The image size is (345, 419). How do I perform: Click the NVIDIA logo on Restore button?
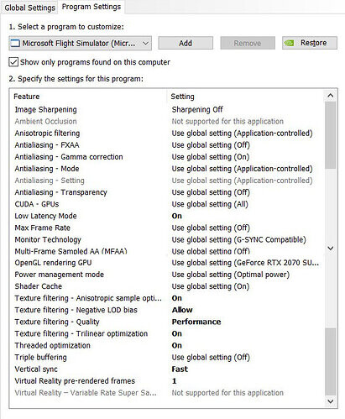(x=289, y=43)
